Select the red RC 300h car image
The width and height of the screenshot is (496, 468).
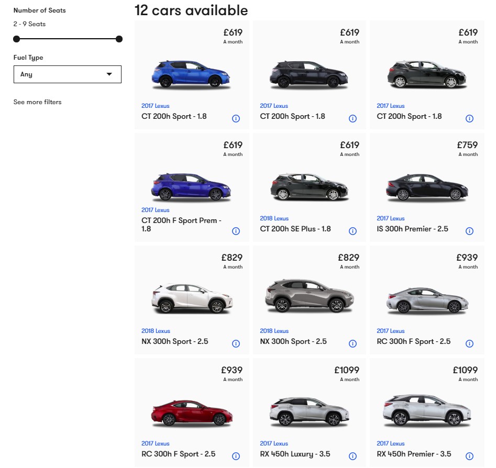pos(192,413)
